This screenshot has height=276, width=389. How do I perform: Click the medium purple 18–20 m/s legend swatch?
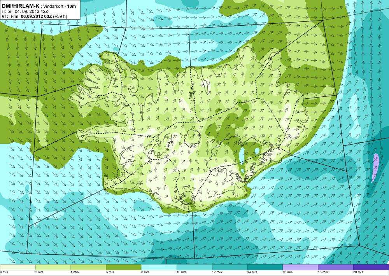click(x=336, y=267)
